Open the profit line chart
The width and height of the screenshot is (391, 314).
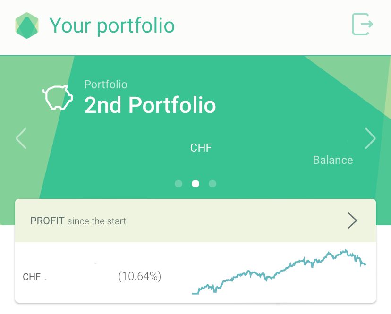point(279,272)
